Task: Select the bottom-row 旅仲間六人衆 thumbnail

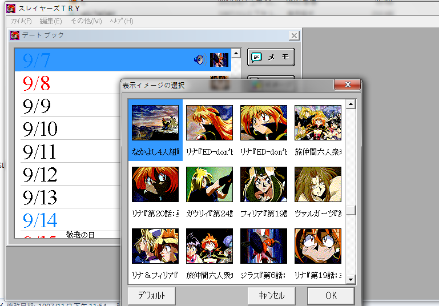Action: (x=210, y=246)
